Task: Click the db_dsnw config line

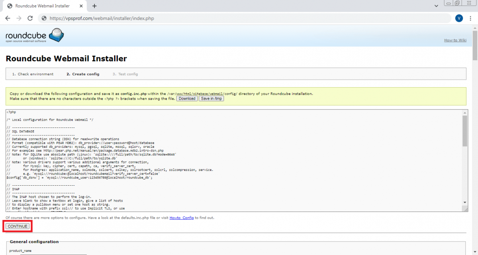Action: (x=80, y=177)
